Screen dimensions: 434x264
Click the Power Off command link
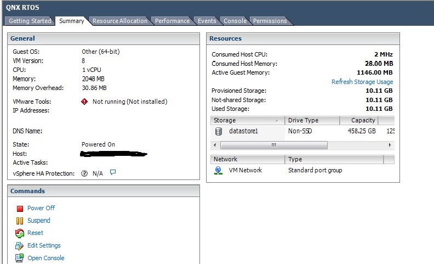tap(41, 209)
